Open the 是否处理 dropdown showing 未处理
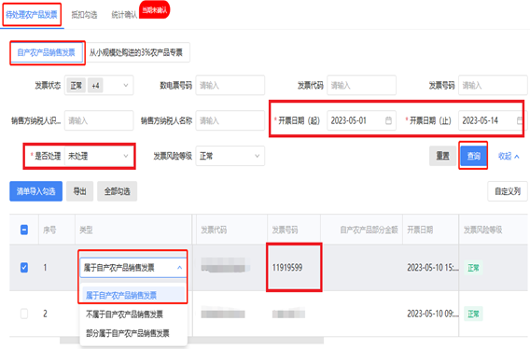 tap(99, 156)
